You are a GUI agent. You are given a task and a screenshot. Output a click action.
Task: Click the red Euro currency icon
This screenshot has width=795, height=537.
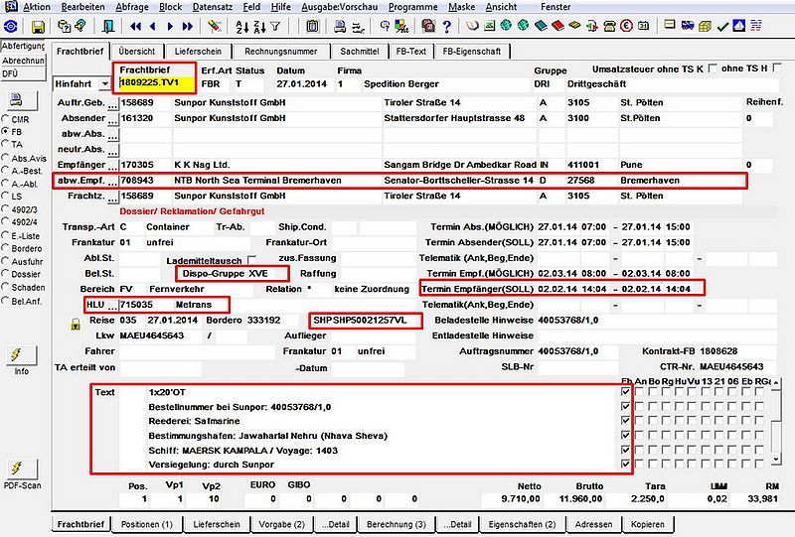[626, 26]
